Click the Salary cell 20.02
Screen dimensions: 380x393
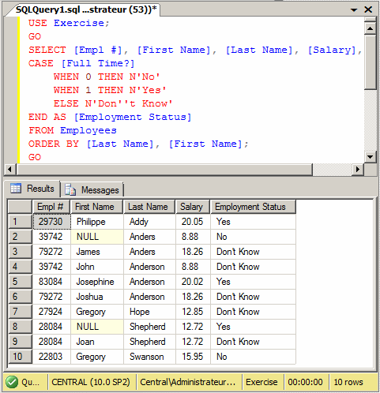click(193, 282)
